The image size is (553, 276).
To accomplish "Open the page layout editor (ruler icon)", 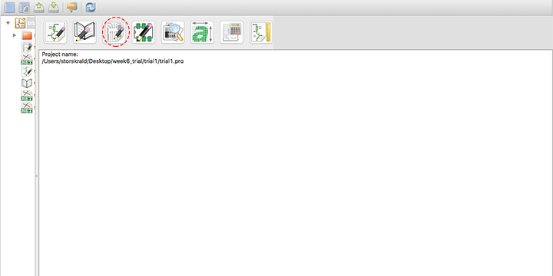I will (x=261, y=32).
